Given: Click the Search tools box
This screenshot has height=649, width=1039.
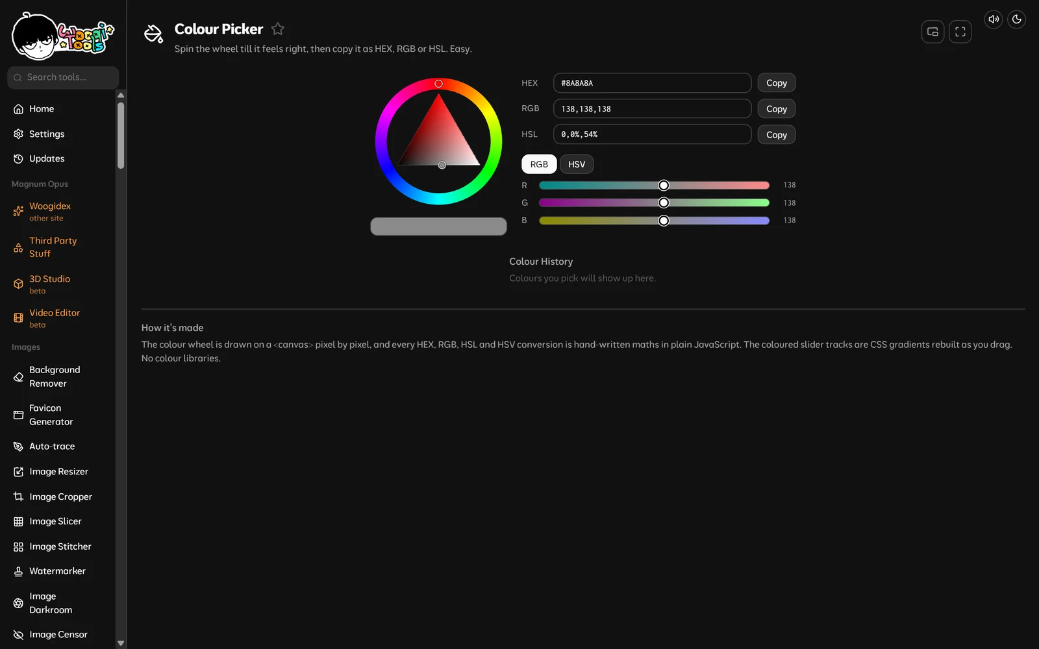Looking at the screenshot, I should 63,77.
